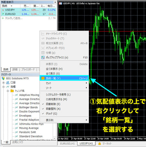Collapse the トレンド系 folder node
Image resolution: width=146 pixels, height=147 pixels.
tap(8, 91)
